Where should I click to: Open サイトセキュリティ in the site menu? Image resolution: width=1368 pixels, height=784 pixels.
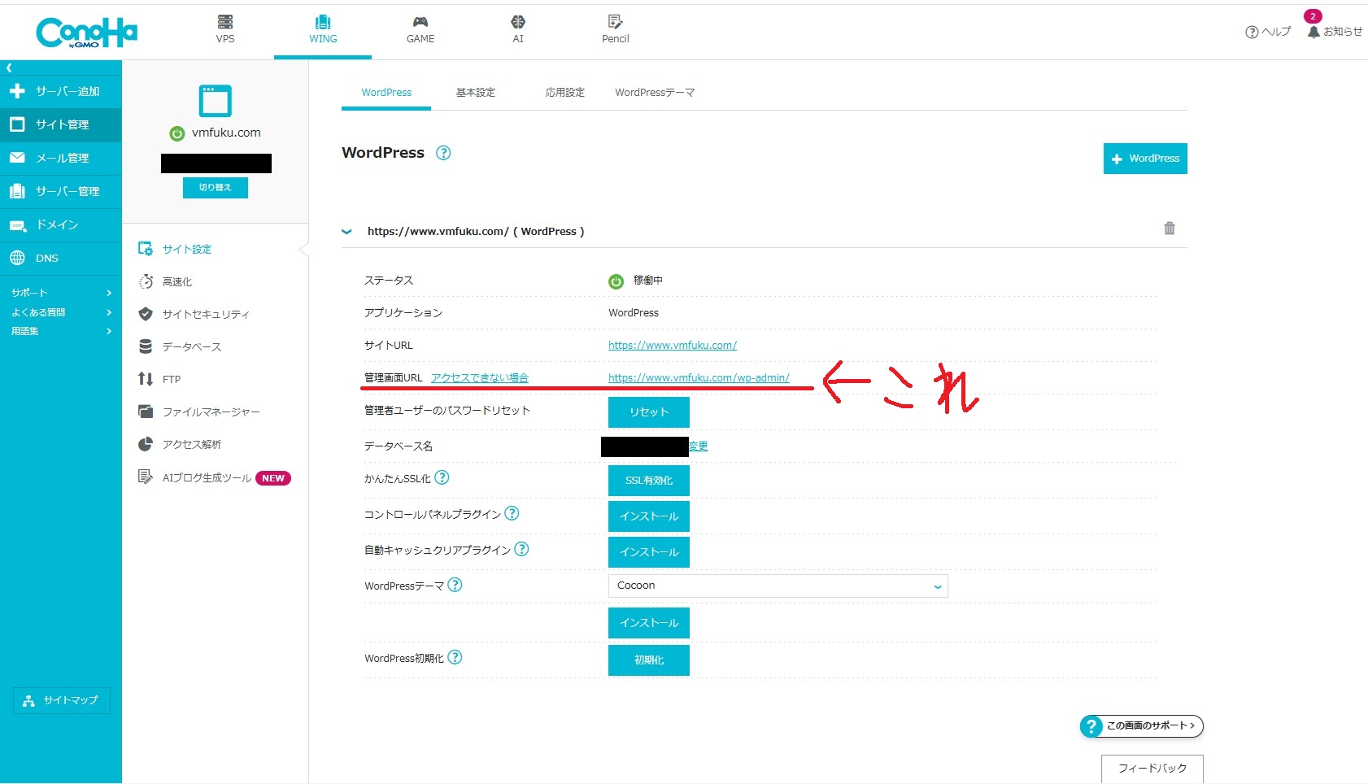[x=205, y=315]
